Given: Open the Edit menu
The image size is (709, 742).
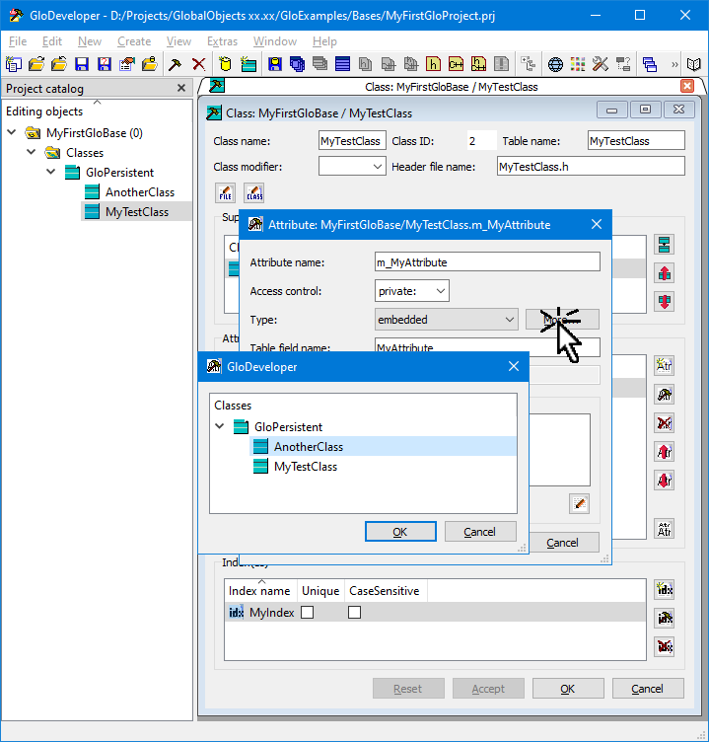Looking at the screenshot, I should click(x=52, y=41).
